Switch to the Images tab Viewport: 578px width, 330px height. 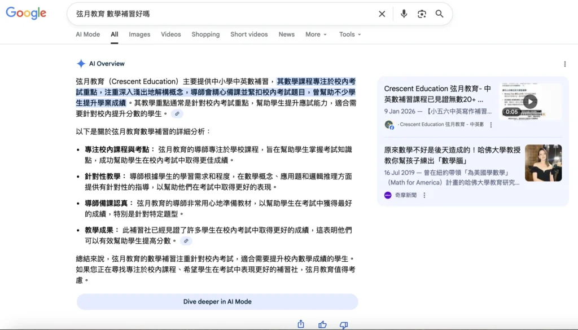pos(139,34)
